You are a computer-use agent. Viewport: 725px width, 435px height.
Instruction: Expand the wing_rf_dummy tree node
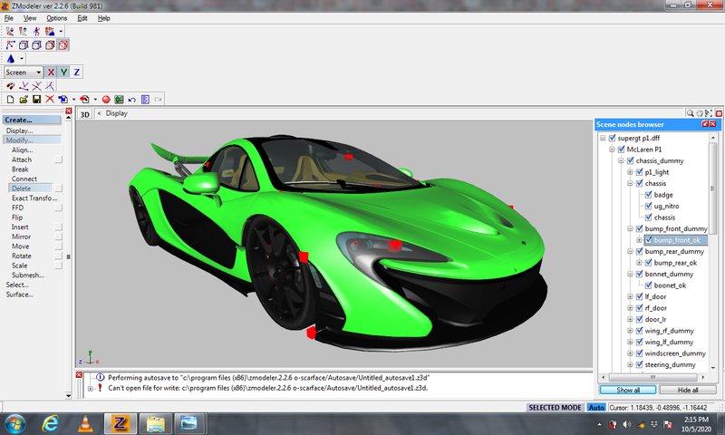coord(630,331)
